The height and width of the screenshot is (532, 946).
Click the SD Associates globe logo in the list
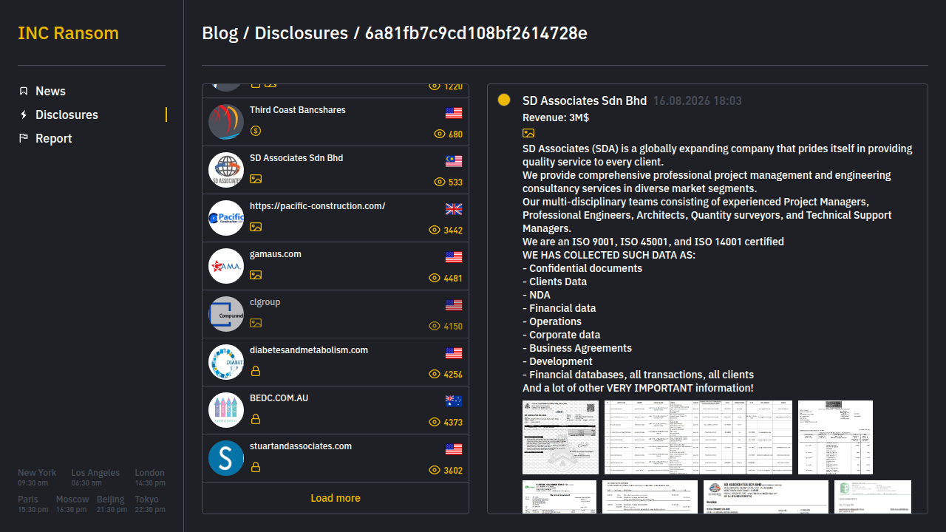(226, 170)
